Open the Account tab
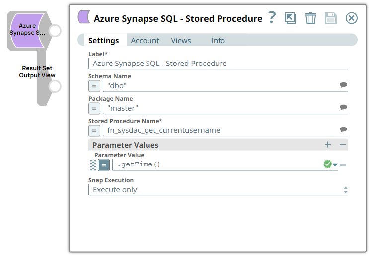The image size is (369, 256). point(145,40)
